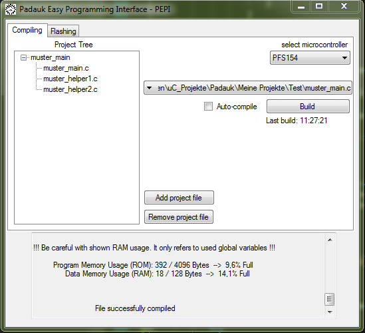Click the 'Project Tree' heading

74,45
